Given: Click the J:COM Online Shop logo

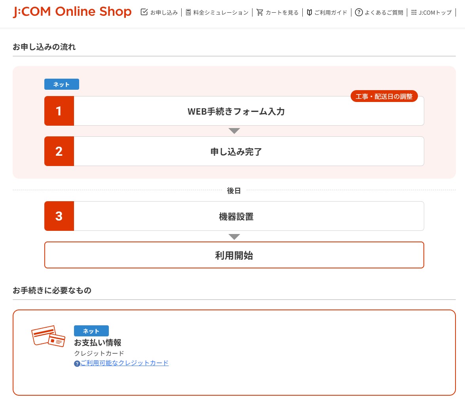Looking at the screenshot, I should [x=72, y=12].
